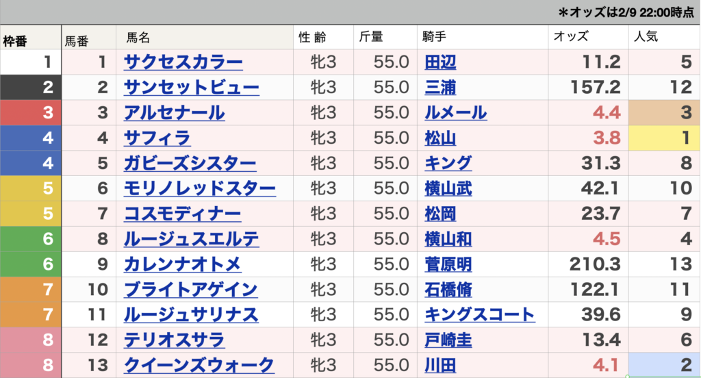Click the 人気 column header
This screenshot has width=701, height=378.
pos(647,38)
